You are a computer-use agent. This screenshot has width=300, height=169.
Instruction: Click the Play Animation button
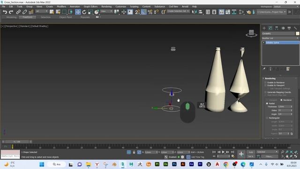(223, 152)
